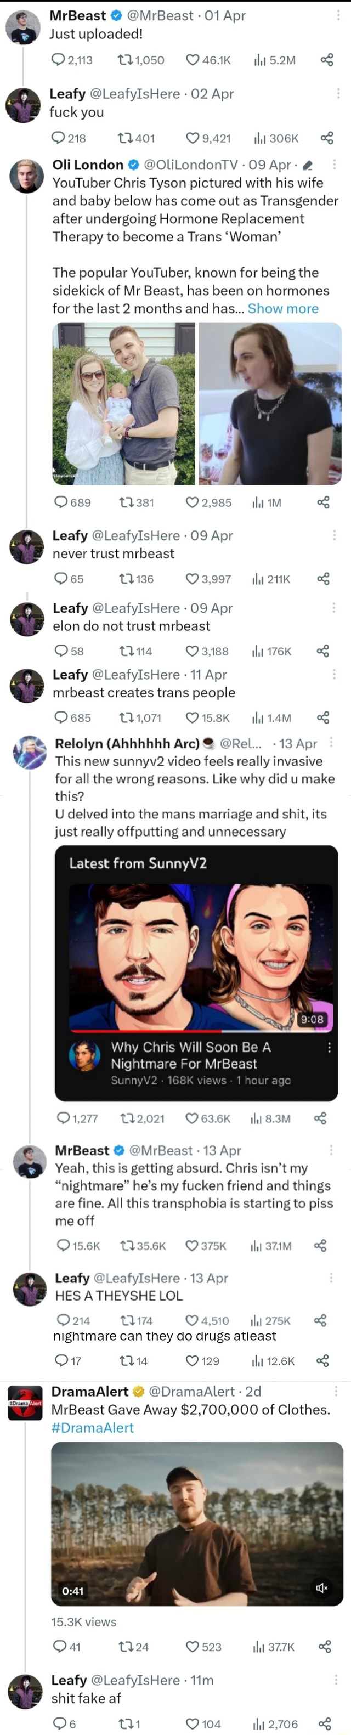Open the #DramaAlert hashtag
Viewport: 351px width, 1735px height.
click(x=92, y=1427)
